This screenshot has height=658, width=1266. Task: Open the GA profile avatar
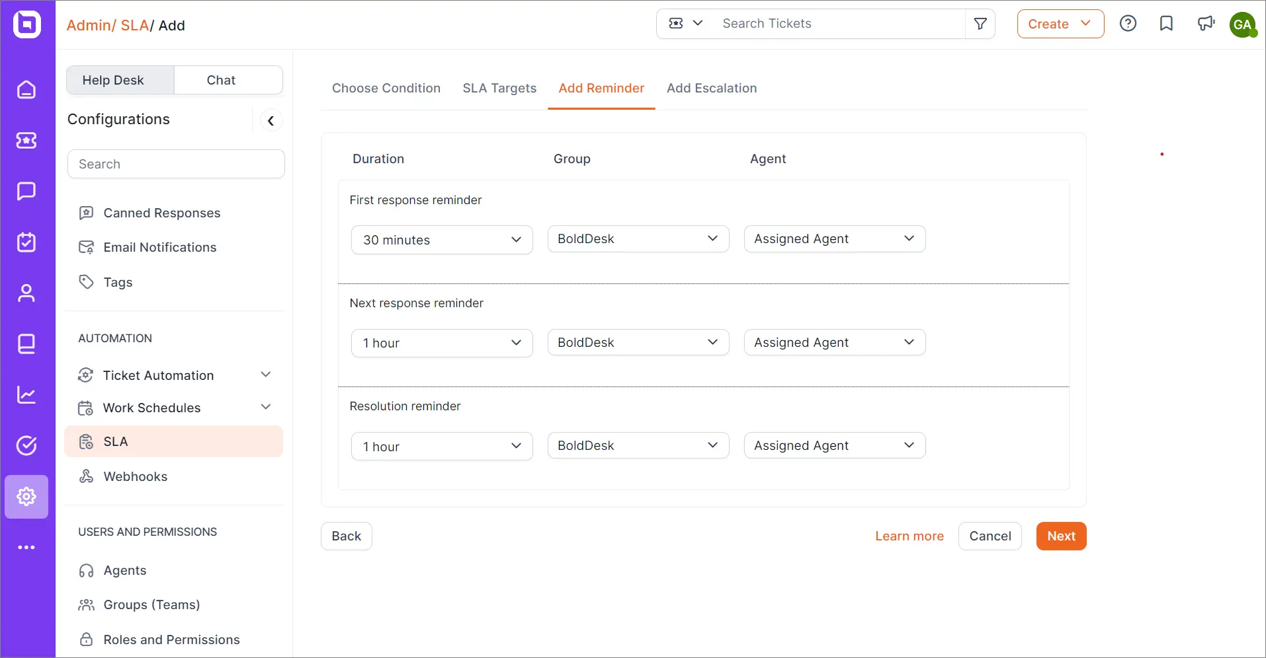click(1244, 25)
